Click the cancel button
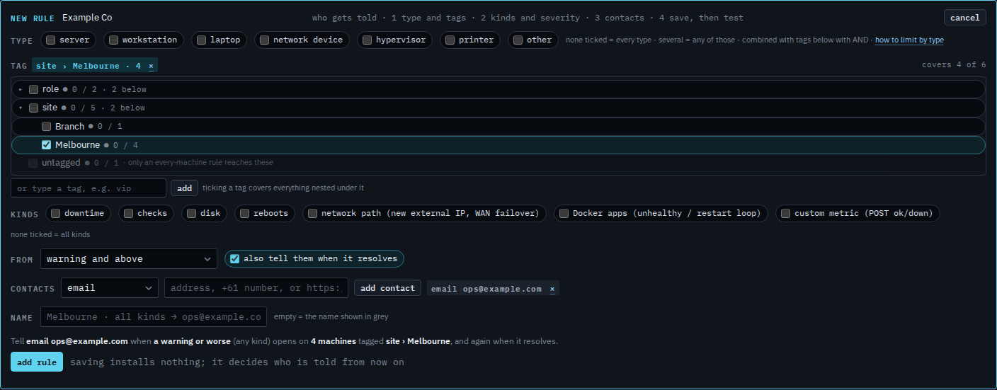This screenshot has height=390, width=997. (x=965, y=18)
